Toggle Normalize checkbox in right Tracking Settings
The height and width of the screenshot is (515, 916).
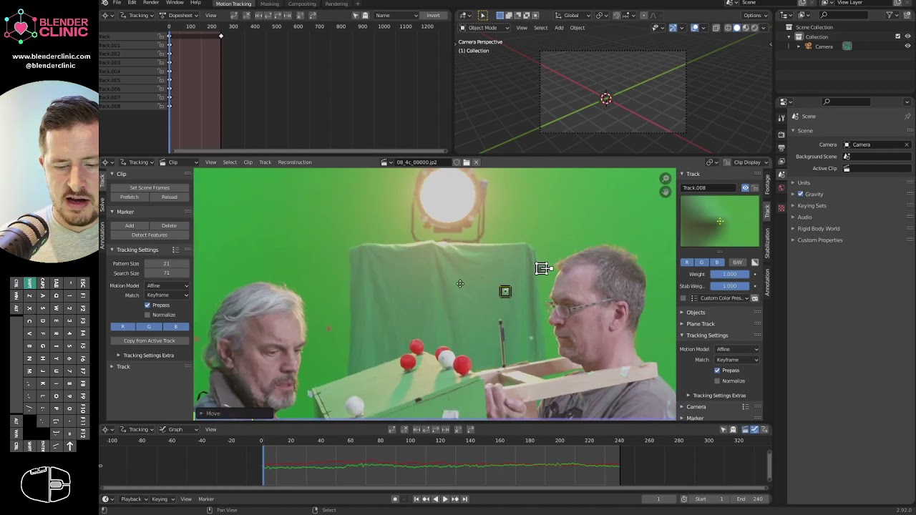pos(717,381)
